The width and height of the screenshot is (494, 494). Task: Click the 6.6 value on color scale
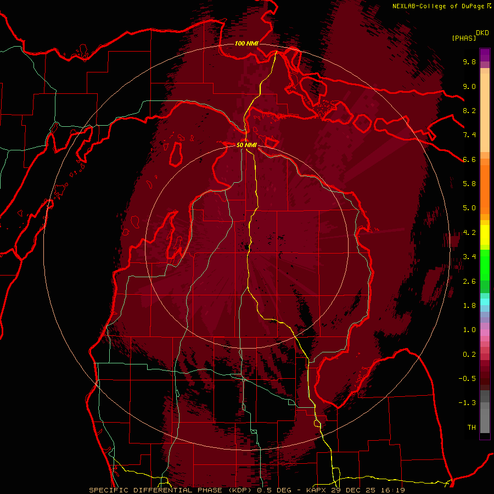coord(469,159)
